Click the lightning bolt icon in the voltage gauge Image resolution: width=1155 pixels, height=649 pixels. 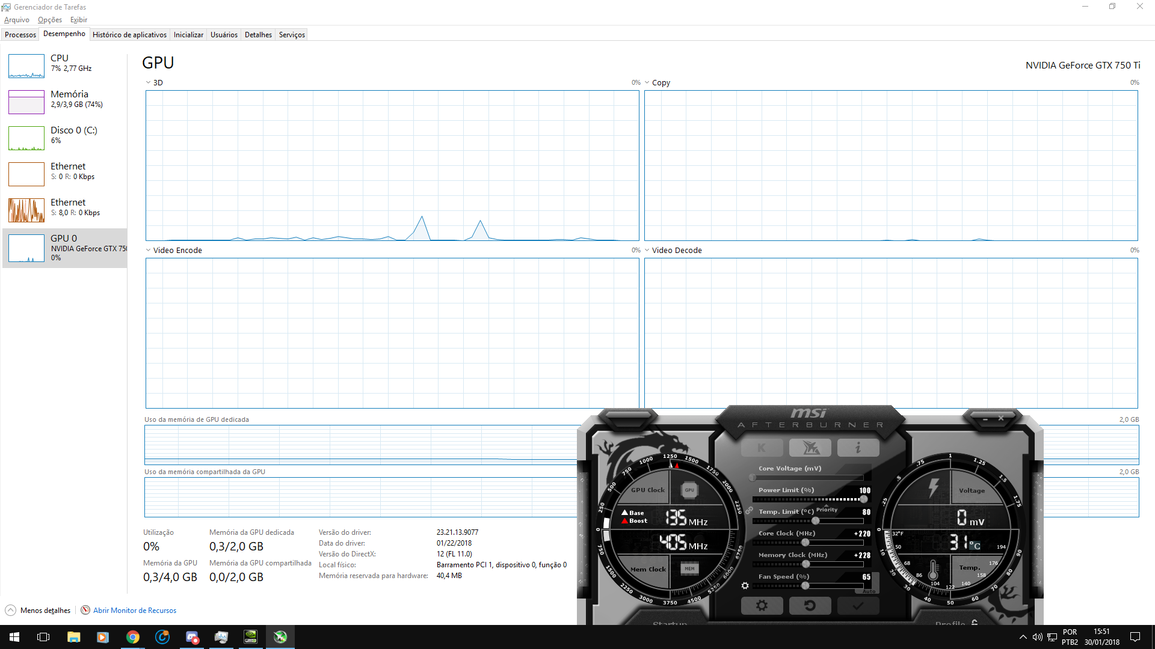(934, 487)
